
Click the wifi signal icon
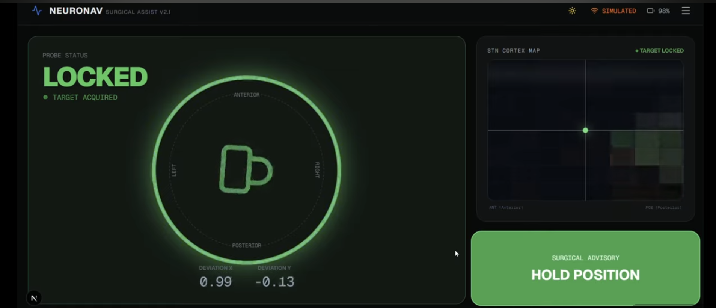(594, 11)
